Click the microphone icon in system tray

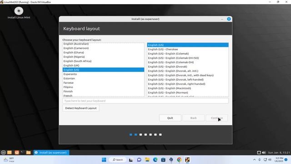click(260, 160)
